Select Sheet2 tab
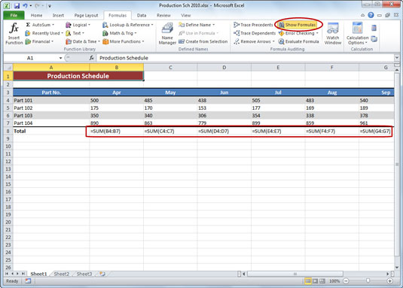Image resolution: width=403 pixels, height=288 pixels. click(x=62, y=274)
